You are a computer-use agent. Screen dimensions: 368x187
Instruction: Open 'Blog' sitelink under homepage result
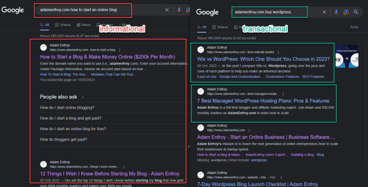coord(320,155)
